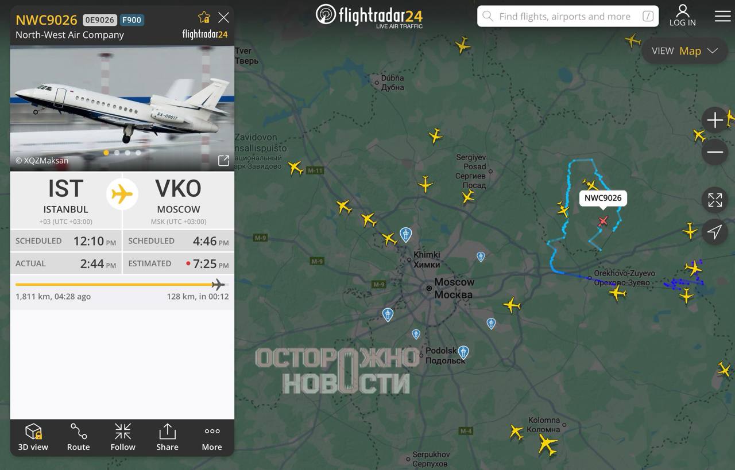Screen dimensions: 735x470
Task: Switch the map to fullscreen
Action: [715, 200]
